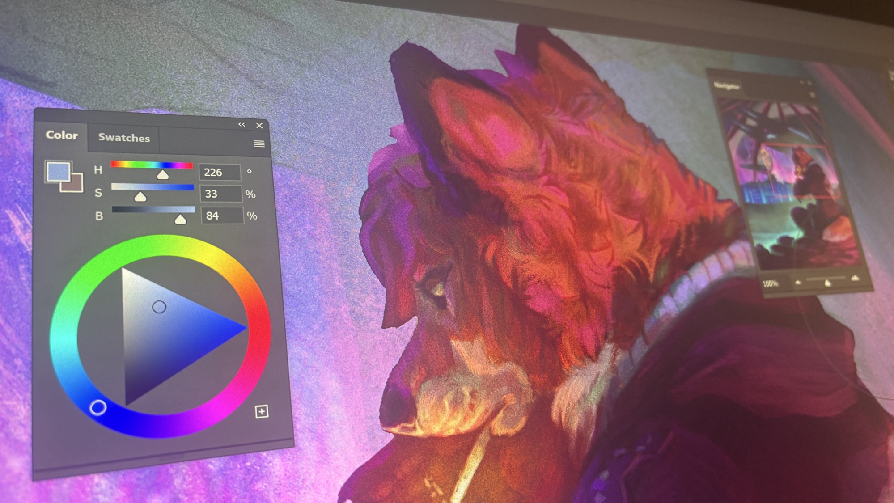Select the Navigator tab label
This screenshot has width=894, height=503.
[x=726, y=86]
